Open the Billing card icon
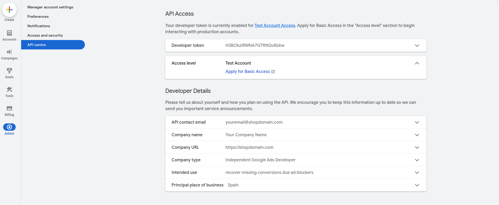The height and width of the screenshot is (205, 499). click(9, 108)
